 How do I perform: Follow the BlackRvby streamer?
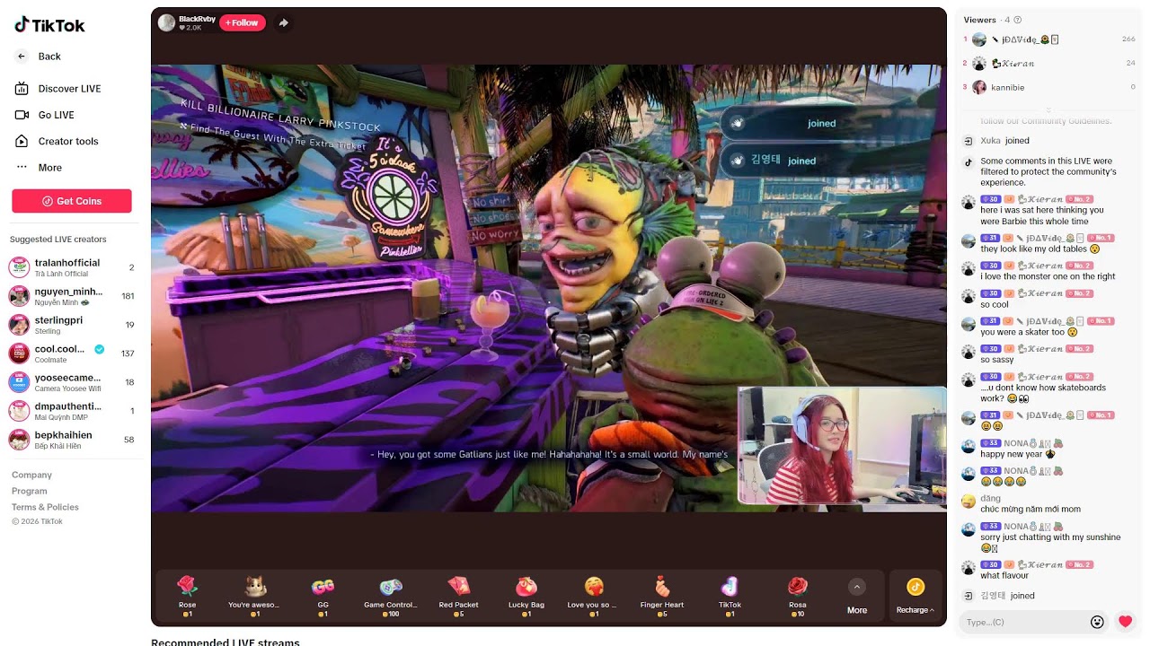(x=242, y=22)
